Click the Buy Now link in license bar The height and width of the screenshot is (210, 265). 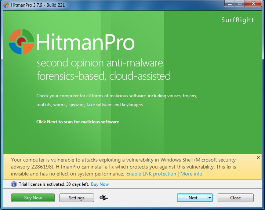[100, 184]
